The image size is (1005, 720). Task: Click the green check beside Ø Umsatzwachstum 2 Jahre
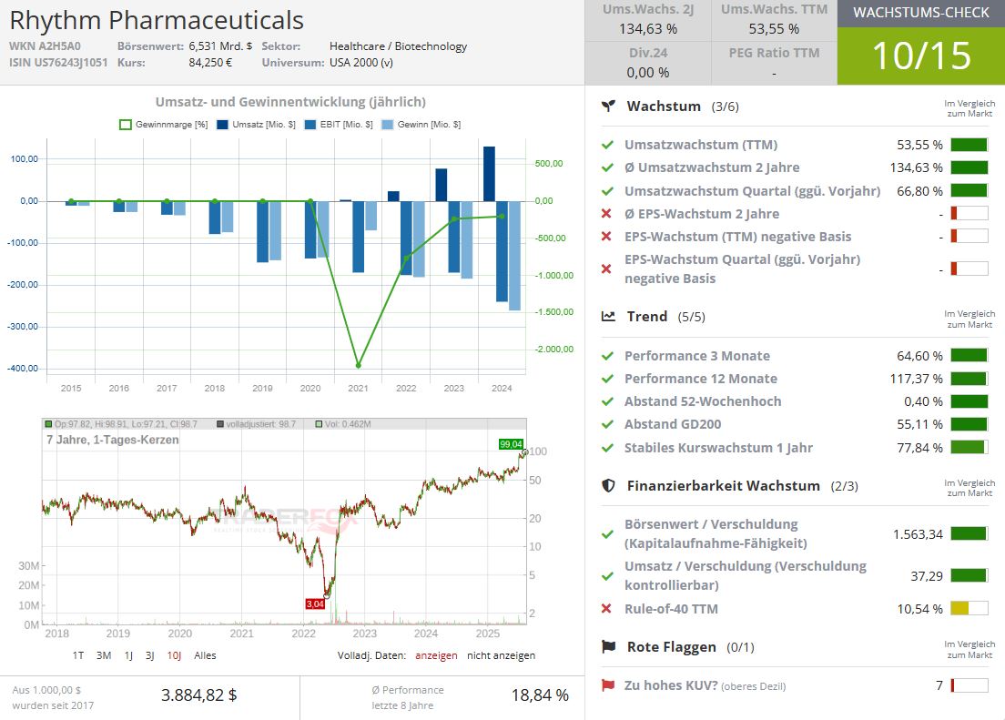(607, 168)
